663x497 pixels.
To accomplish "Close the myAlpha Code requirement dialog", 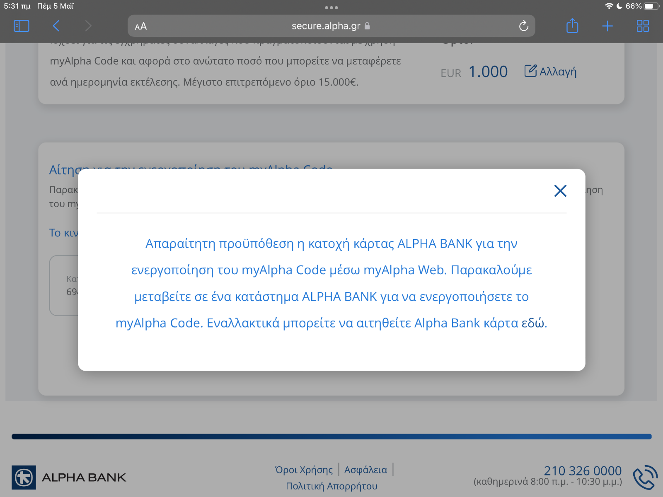I will click(560, 191).
